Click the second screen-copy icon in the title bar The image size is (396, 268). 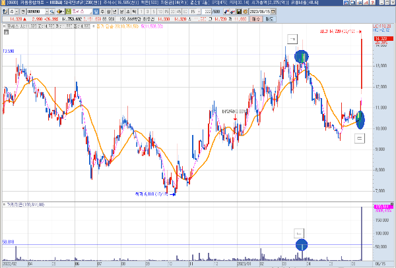pos(352,3)
